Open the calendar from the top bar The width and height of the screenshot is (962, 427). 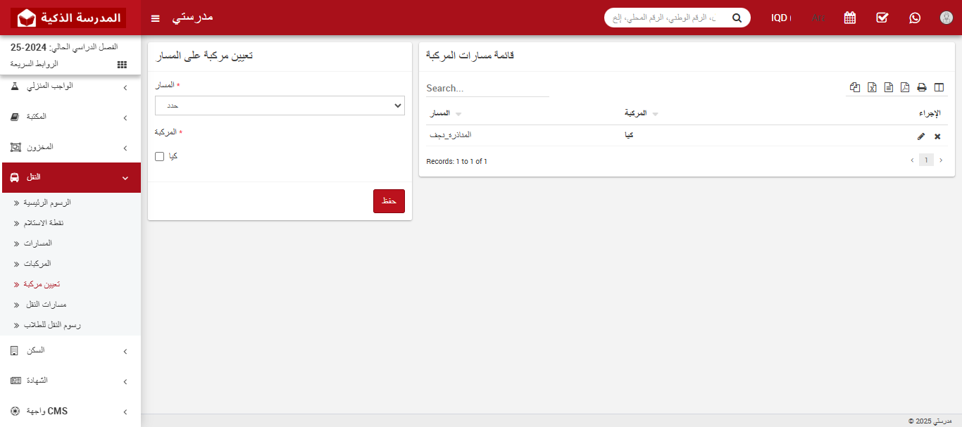pos(849,17)
